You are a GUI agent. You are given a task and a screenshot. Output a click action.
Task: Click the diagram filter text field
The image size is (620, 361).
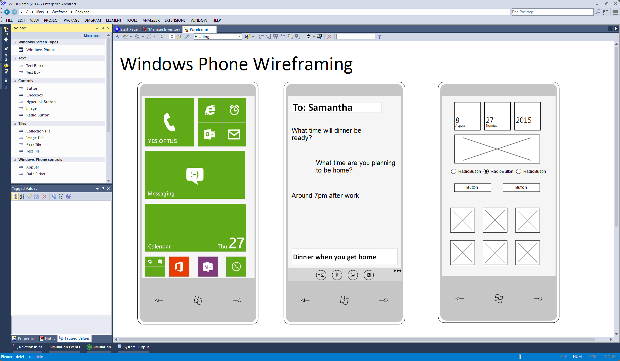point(355,37)
